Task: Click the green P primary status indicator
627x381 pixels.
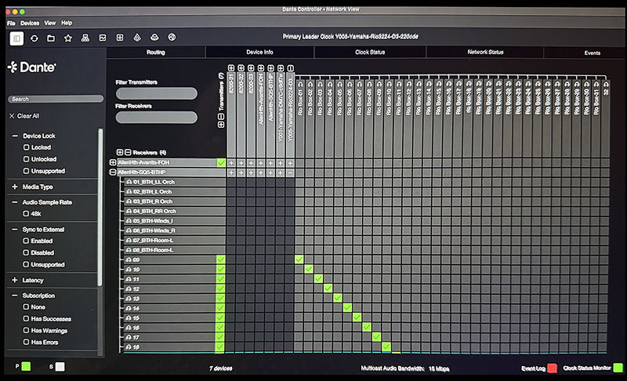Action: click(26, 366)
